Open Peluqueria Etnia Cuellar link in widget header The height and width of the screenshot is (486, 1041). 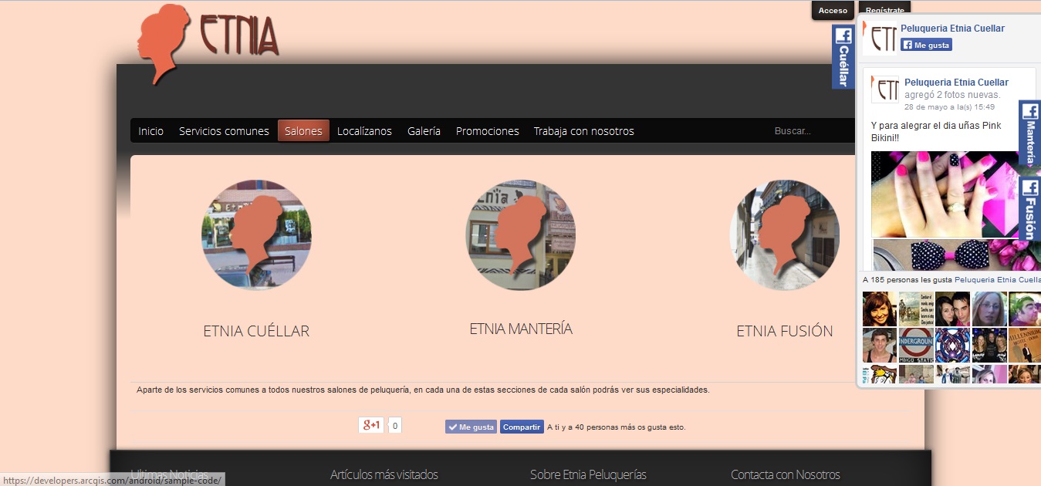pyautogui.click(x=952, y=29)
